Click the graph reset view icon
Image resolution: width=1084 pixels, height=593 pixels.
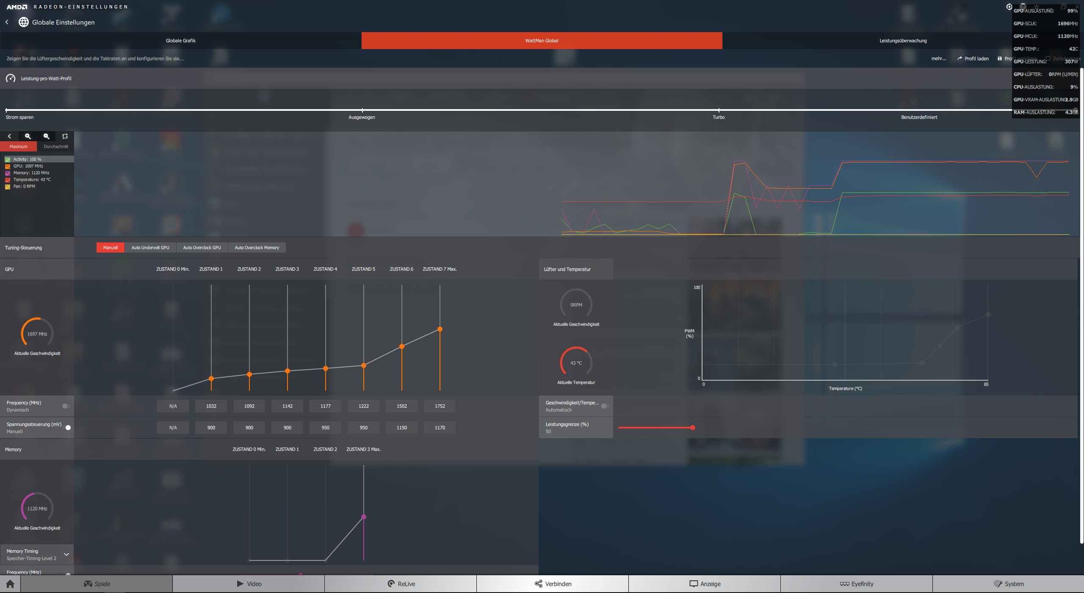pos(65,136)
